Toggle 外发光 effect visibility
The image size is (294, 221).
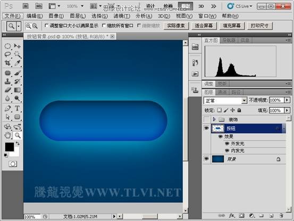227,143
